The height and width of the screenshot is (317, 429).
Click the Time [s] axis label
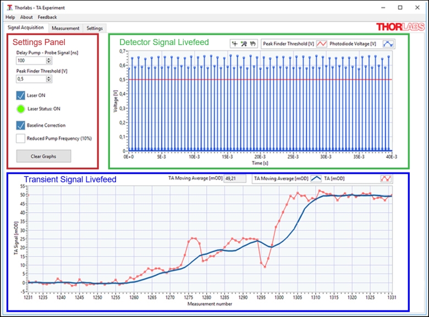pyautogui.click(x=260, y=163)
